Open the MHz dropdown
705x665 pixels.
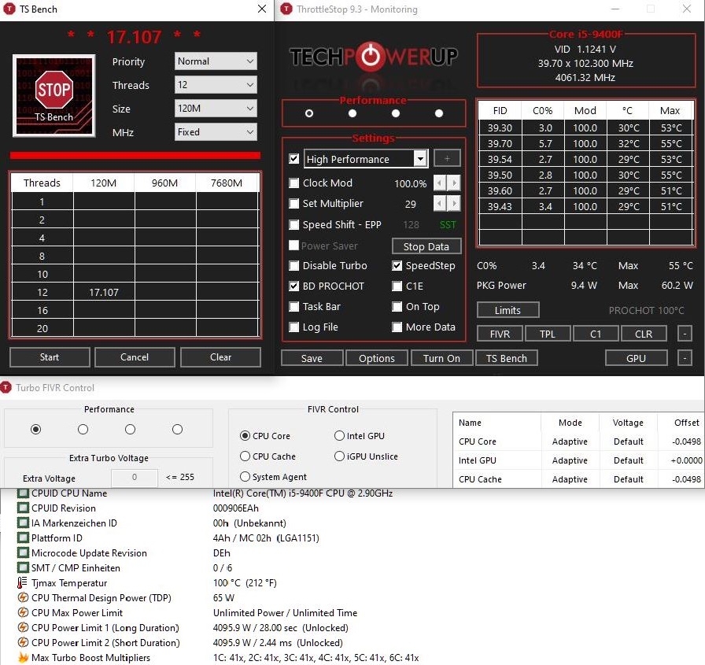click(x=216, y=132)
